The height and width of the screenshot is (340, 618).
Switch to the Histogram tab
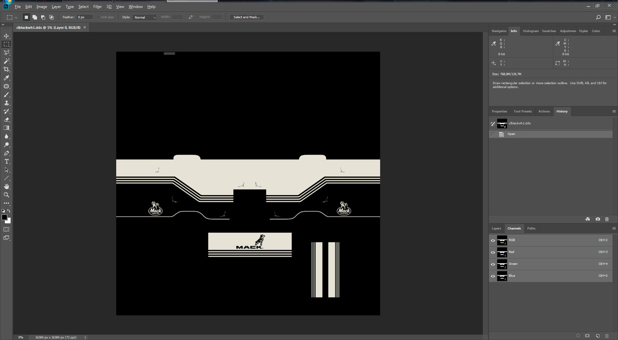point(531,31)
